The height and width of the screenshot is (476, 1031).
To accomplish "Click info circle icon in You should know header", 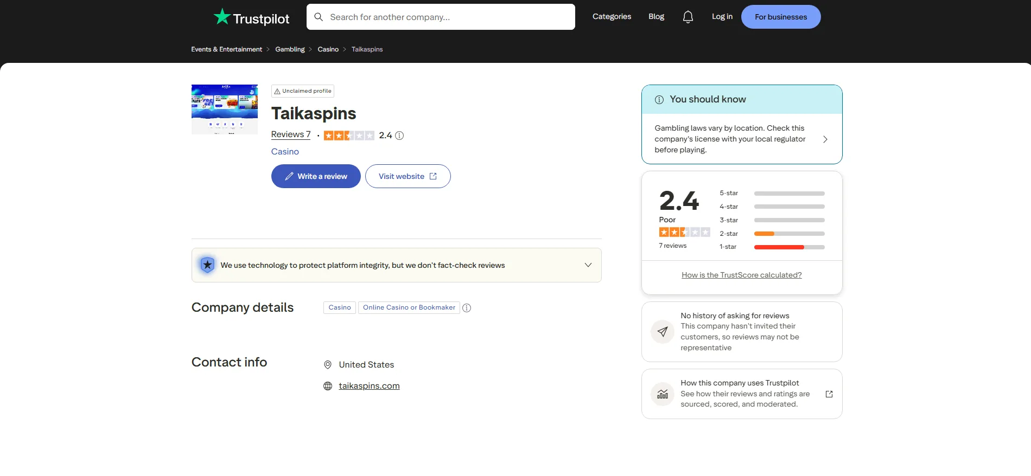I will [659, 100].
